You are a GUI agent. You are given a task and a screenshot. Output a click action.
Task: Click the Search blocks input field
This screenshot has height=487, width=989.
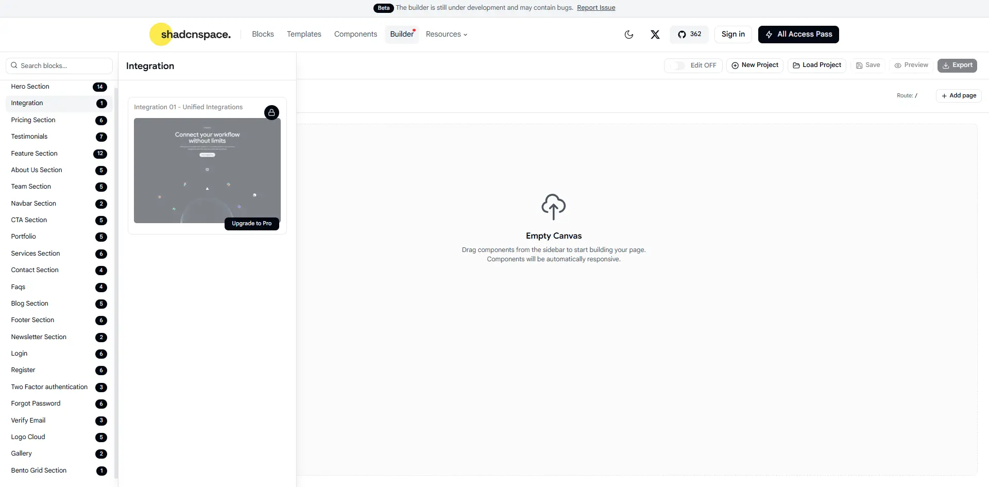tap(59, 66)
